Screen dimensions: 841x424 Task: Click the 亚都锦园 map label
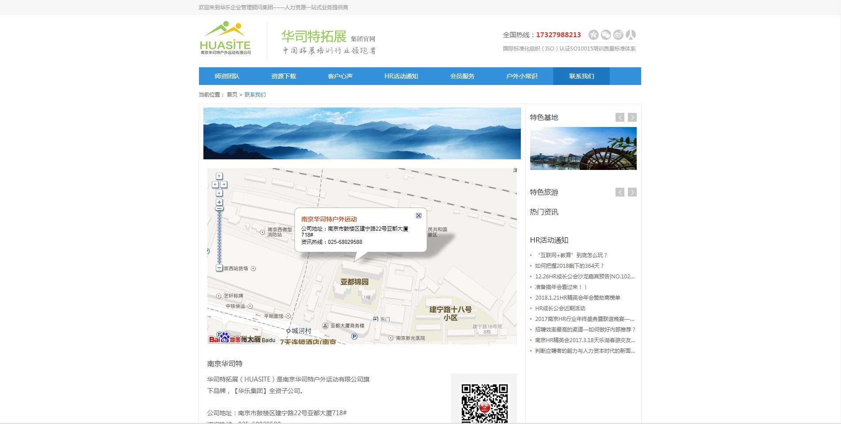tap(354, 282)
